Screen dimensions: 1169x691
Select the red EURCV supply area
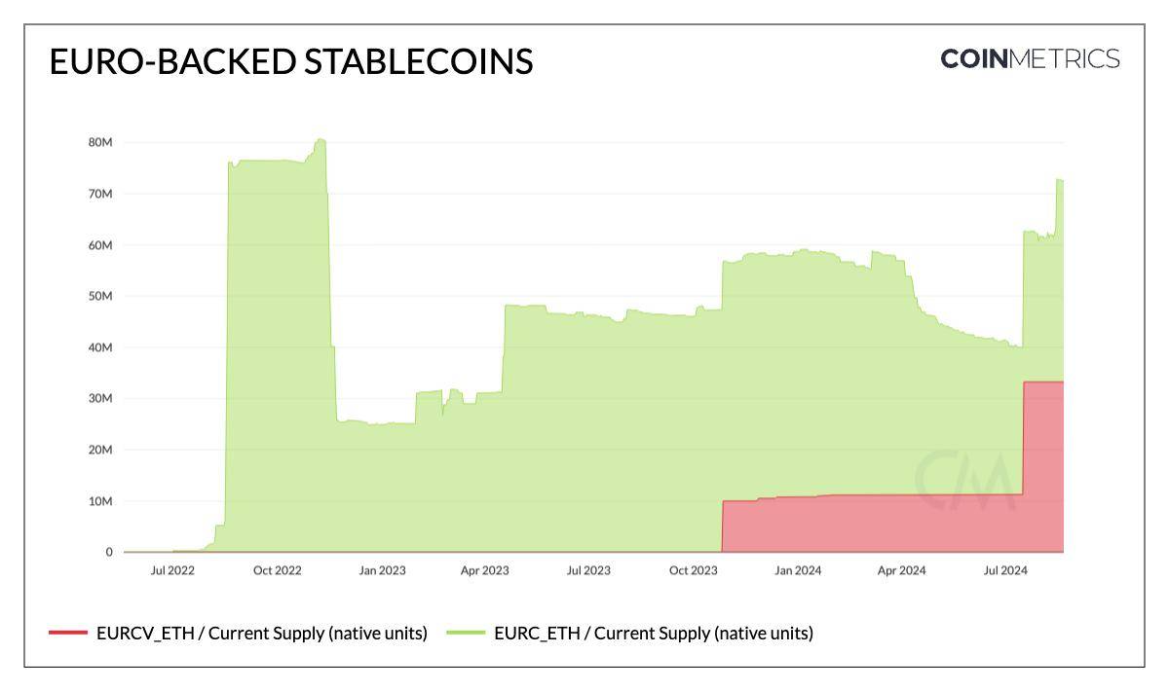[877, 524]
